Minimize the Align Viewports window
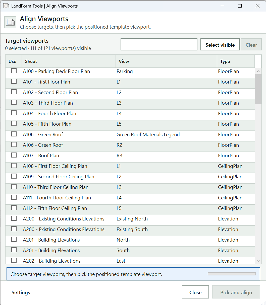The height and width of the screenshot is (305, 266). 222,6
